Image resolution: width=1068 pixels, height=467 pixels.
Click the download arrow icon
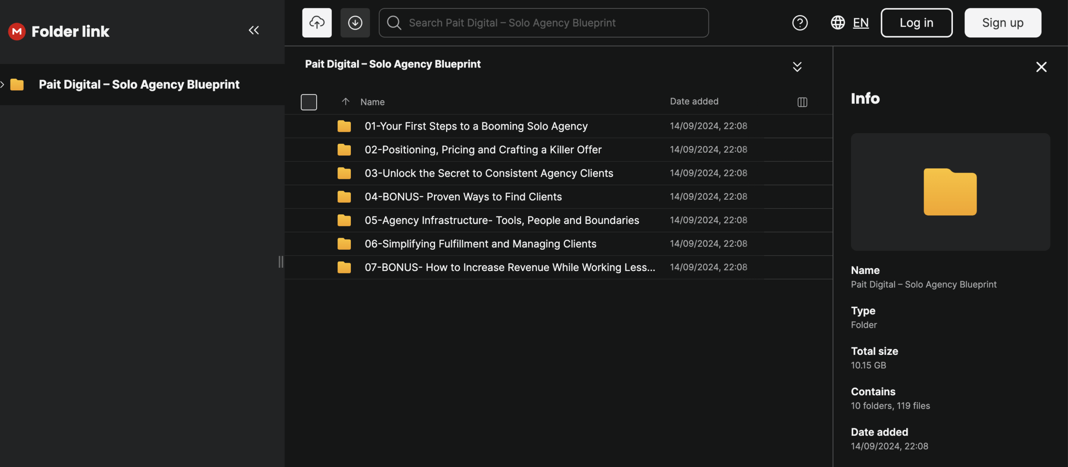pyautogui.click(x=355, y=23)
